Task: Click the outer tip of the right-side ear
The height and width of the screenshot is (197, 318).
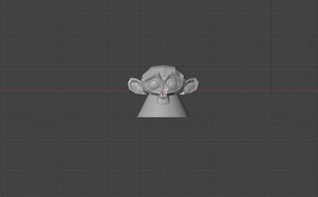Action: pyautogui.click(x=198, y=84)
